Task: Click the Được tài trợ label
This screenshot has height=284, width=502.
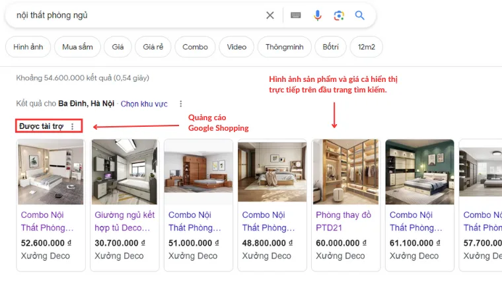Action: (x=42, y=126)
